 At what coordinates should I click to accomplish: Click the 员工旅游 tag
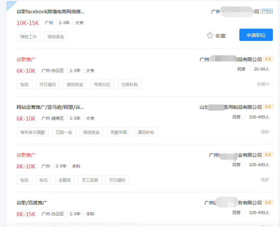pos(90,180)
